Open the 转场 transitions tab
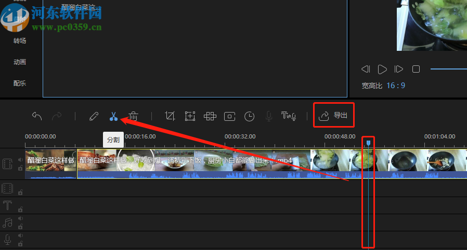The width and height of the screenshot is (467, 250). [20, 40]
